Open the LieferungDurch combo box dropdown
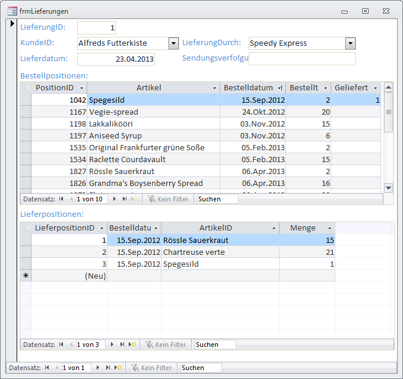Screen dimensions: 403x379 pyautogui.click(x=350, y=43)
